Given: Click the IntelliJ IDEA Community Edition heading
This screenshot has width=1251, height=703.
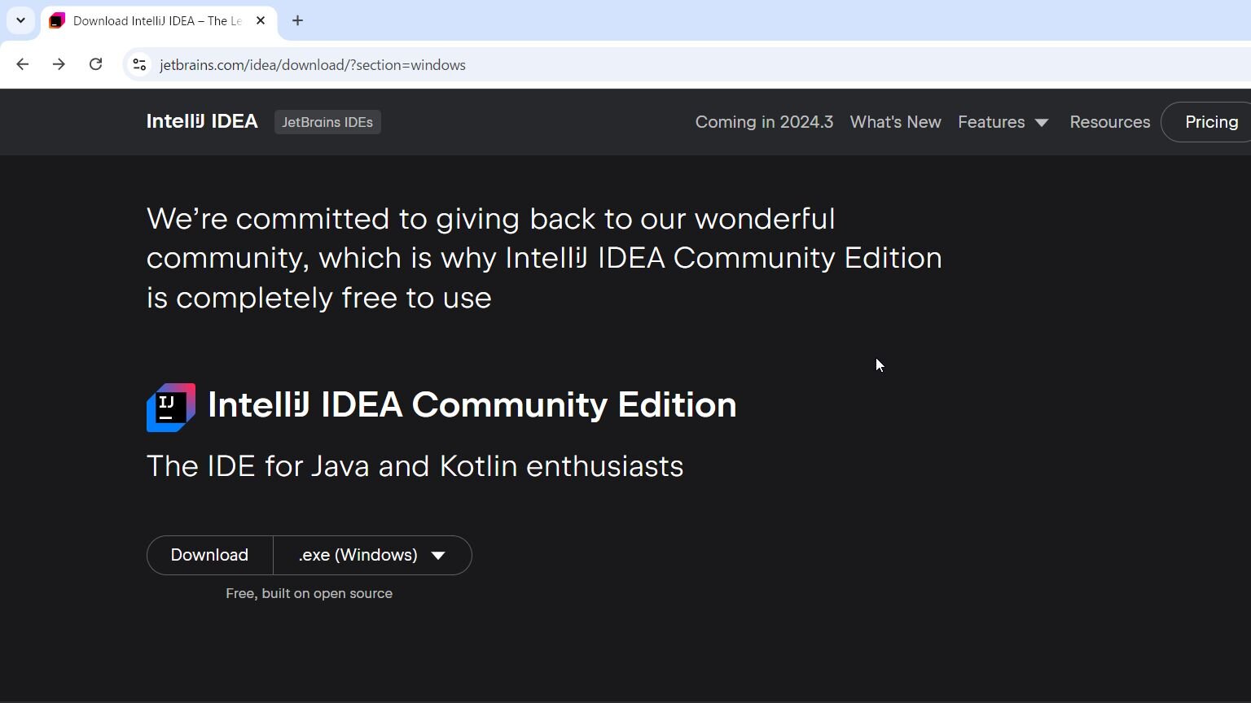Looking at the screenshot, I should coord(472,404).
